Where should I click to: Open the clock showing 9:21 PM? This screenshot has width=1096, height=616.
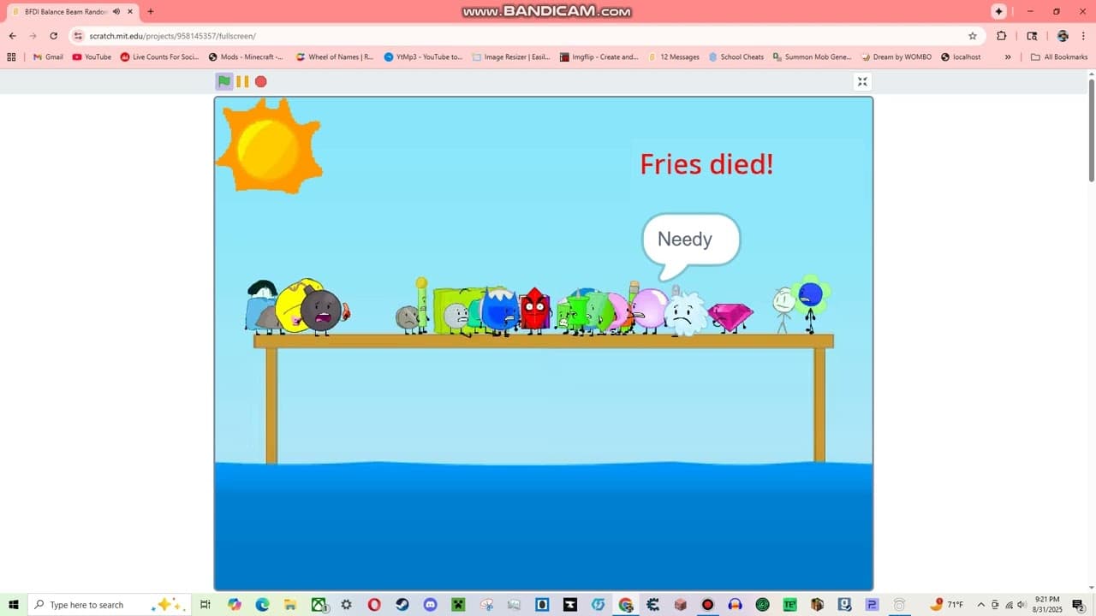pyautogui.click(x=1046, y=605)
